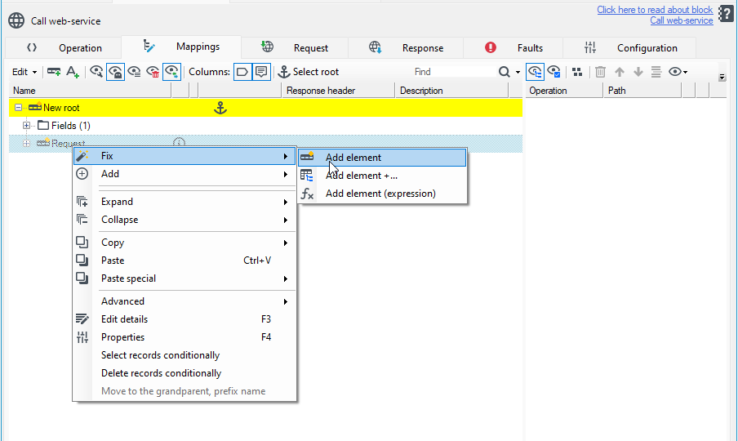
Task: Click the move up arrow icon
Action: pos(620,72)
